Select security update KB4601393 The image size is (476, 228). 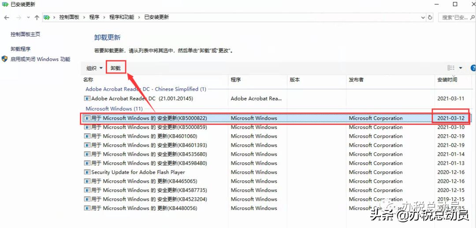point(278,145)
